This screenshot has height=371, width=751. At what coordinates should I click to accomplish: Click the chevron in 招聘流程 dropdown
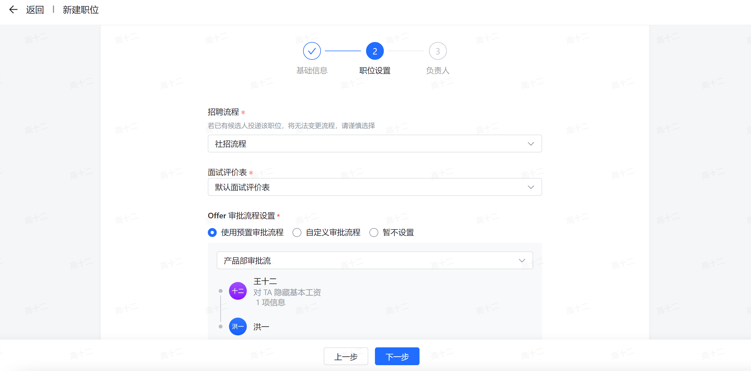pos(531,144)
